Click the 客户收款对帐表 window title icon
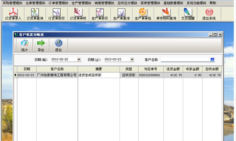Image resolution: width=236 pixels, height=141 pixels. [16, 35]
